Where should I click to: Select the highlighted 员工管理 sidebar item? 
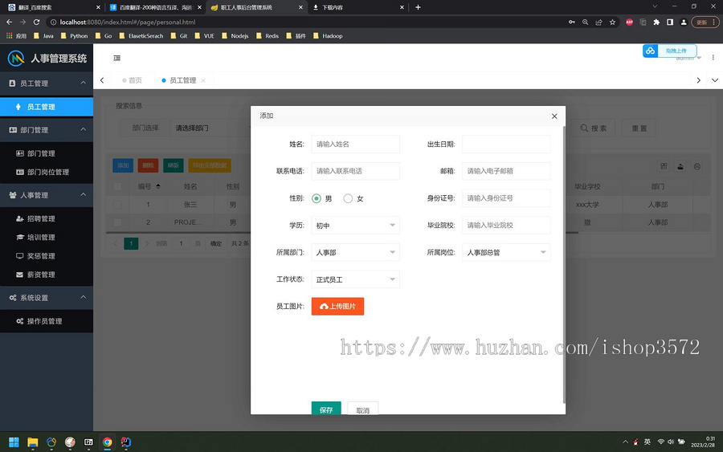click(47, 107)
